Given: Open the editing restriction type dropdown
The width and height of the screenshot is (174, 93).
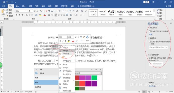Looking at the screenshot, I should (166, 48).
